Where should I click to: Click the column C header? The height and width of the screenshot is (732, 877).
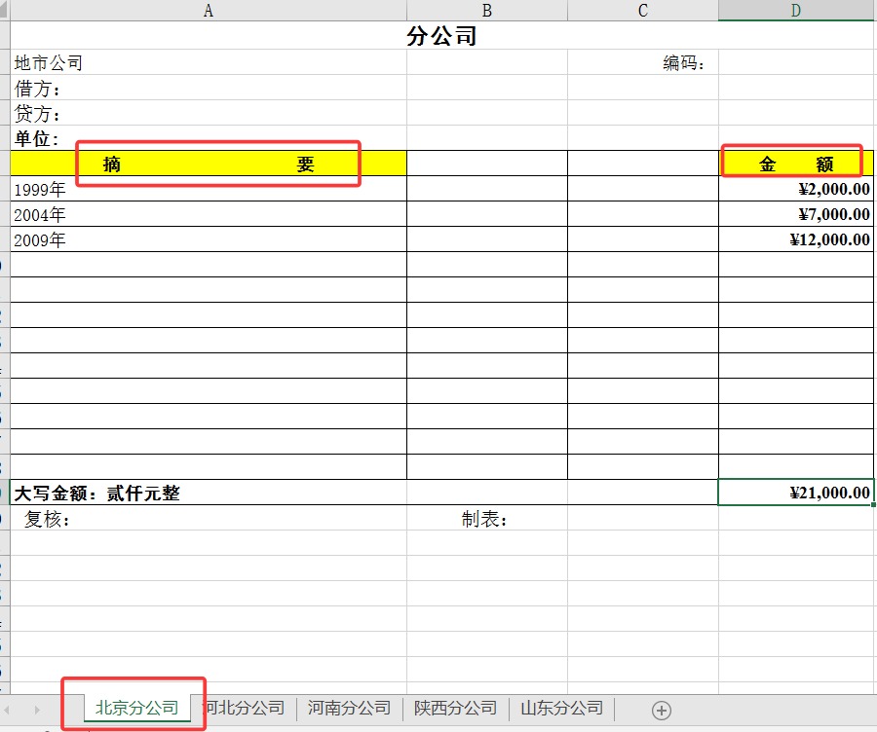tap(642, 11)
